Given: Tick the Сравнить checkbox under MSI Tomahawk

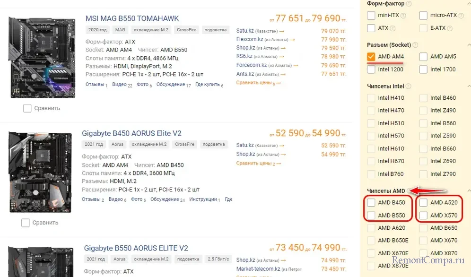Looking at the screenshot, I should [x=27, y=108].
